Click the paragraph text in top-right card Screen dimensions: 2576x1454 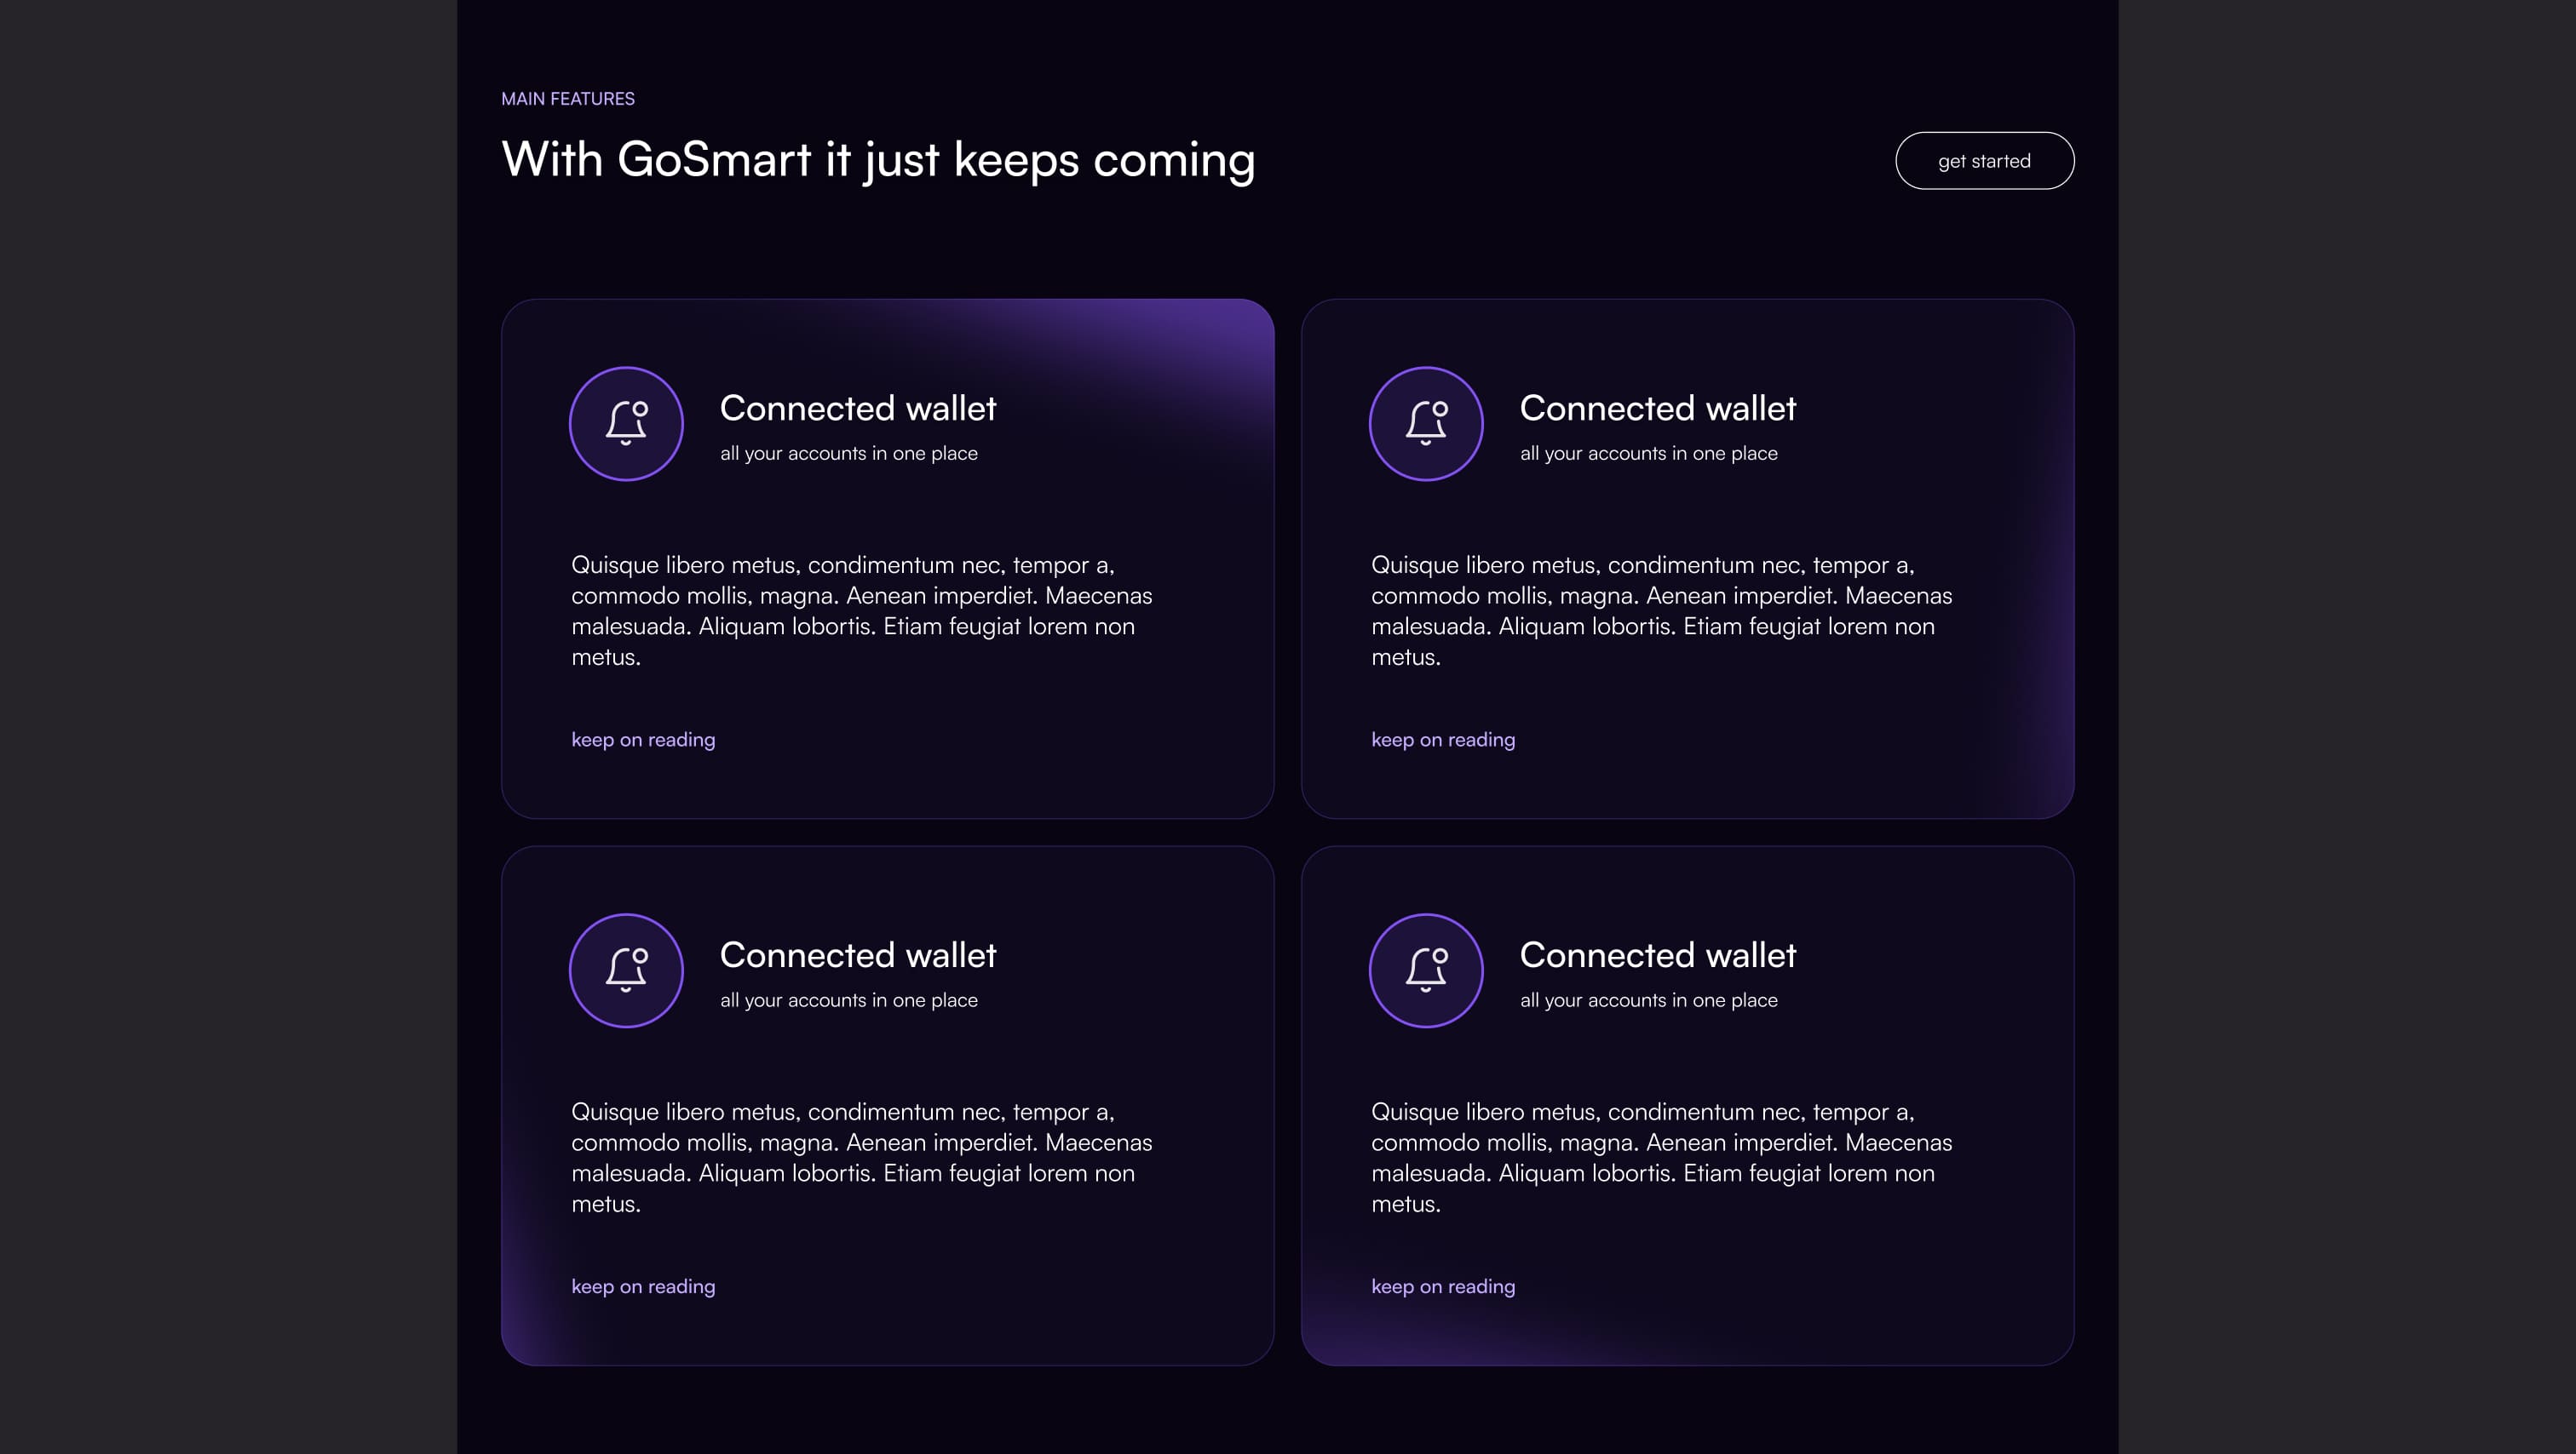point(1661,610)
